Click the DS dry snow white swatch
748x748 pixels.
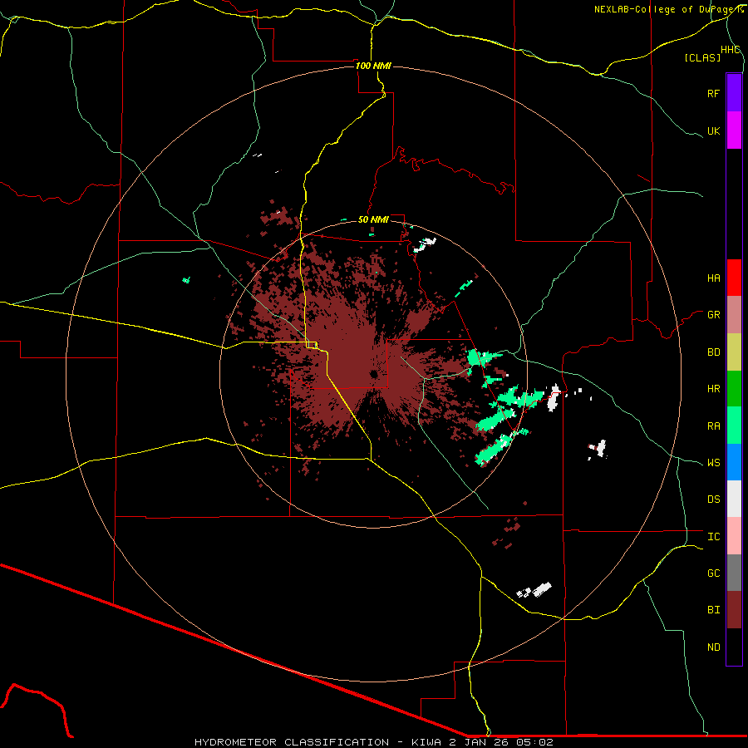click(734, 499)
